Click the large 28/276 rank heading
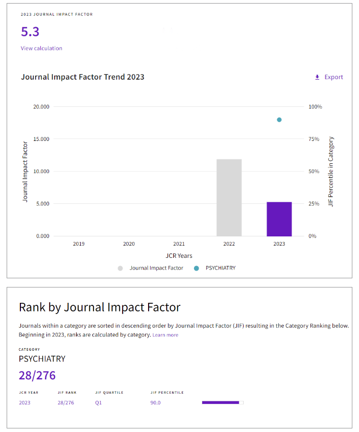Image resolution: width=359 pixels, height=432 pixels. coord(37,376)
